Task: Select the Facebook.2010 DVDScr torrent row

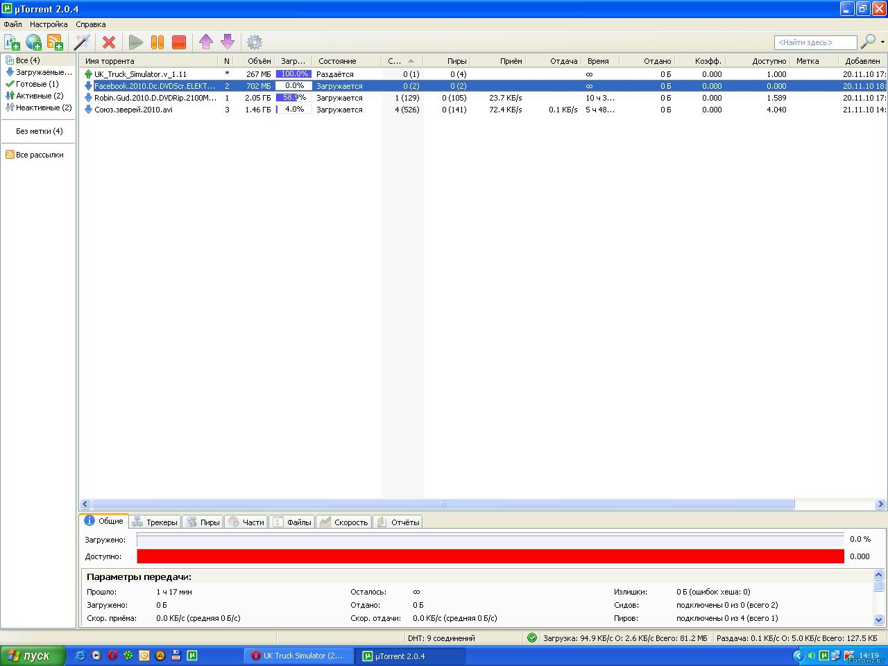Action: pos(483,86)
